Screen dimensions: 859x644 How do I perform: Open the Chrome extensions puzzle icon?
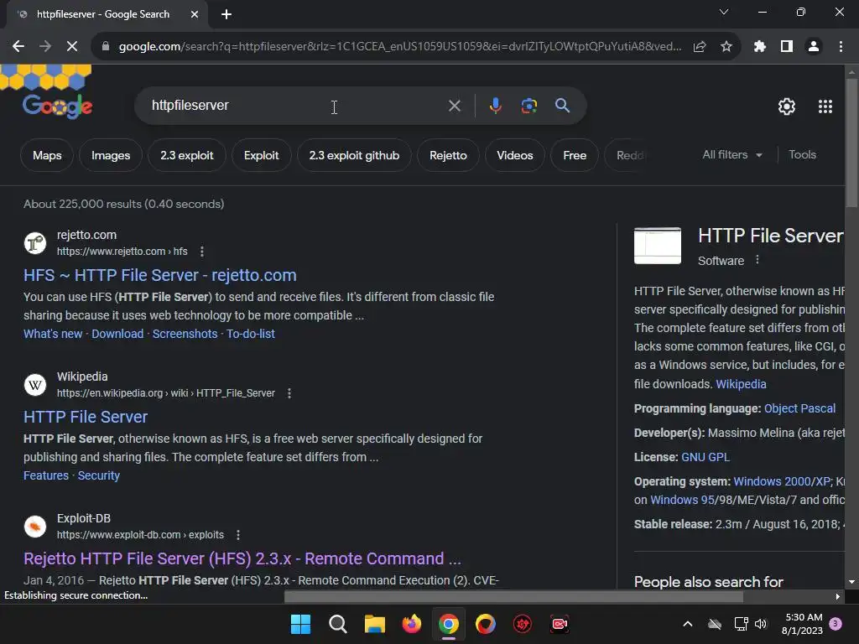(x=760, y=47)
